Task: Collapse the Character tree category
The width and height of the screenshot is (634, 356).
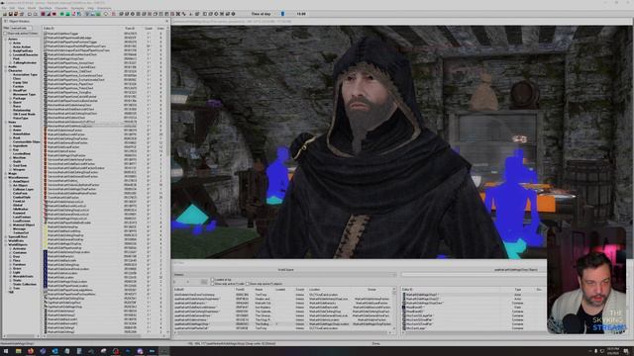Action: [x=6, y=70]
